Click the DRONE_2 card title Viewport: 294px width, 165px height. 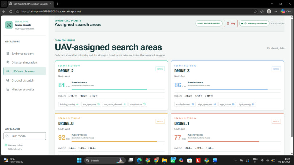point(66,71)
